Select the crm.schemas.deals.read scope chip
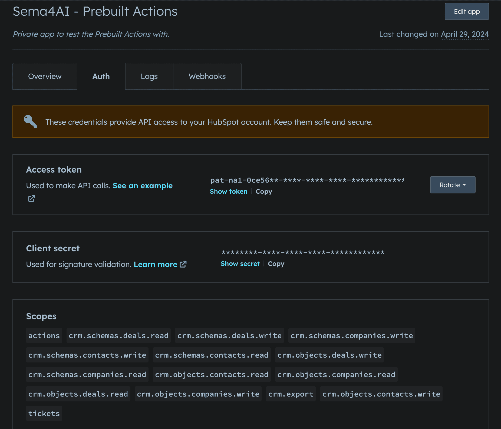501x429 pixels. tap(118, 335)
